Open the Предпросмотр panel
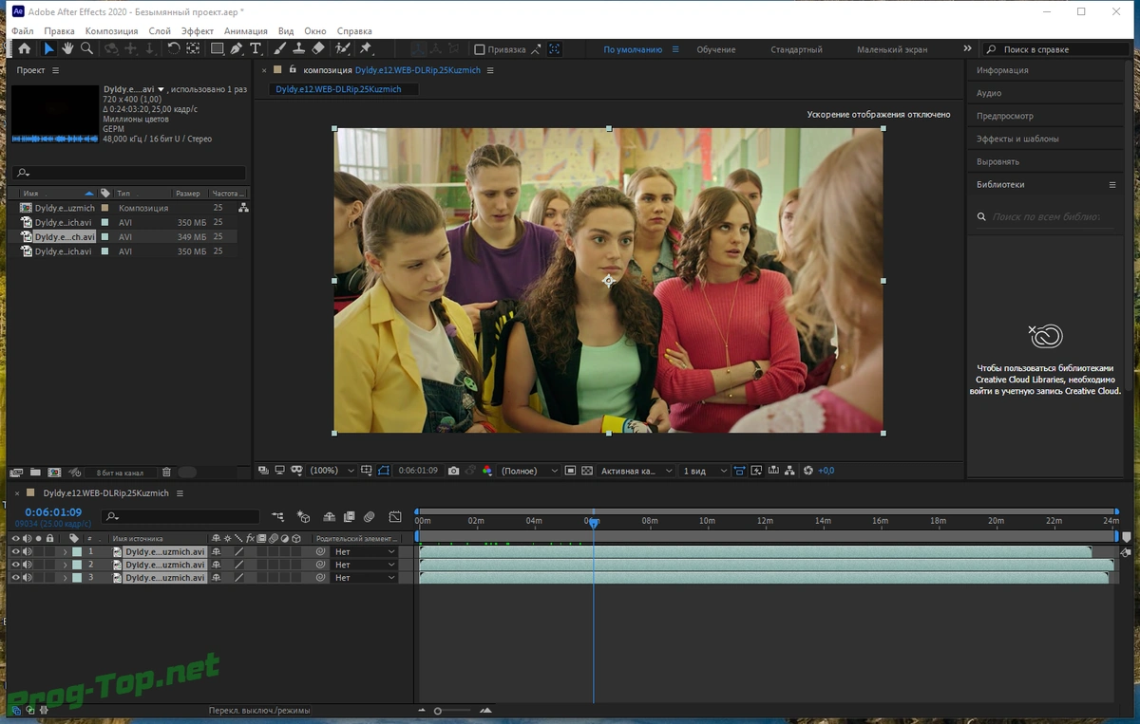 pyautogui.click(x=1005, y=116)
